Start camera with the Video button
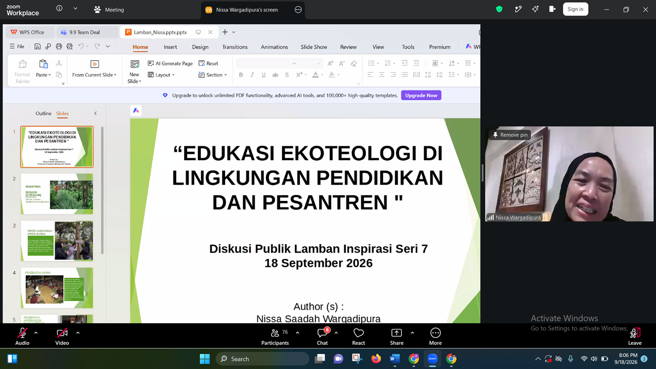 tap(62, 336)
